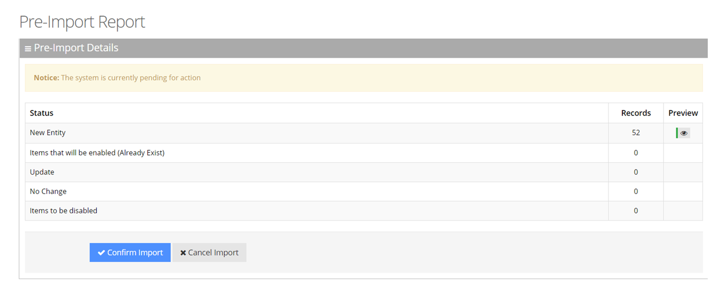Click the Status column header
The width and height of the screenshot is (727, 287).
click(42, 113)
